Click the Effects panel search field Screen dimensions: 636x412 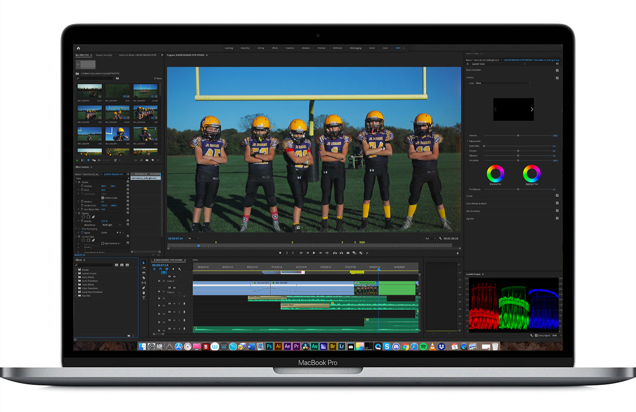pyautogui.click(x=94, y=265)
